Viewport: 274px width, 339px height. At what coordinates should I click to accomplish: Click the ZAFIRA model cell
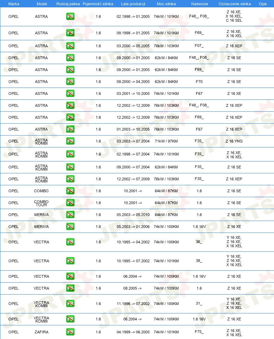(41, 332)
